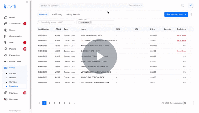Screen dimensions: 199x113
Task: Open row menu for MIRU 1 DAY TORIC
Action: [190, 35]
